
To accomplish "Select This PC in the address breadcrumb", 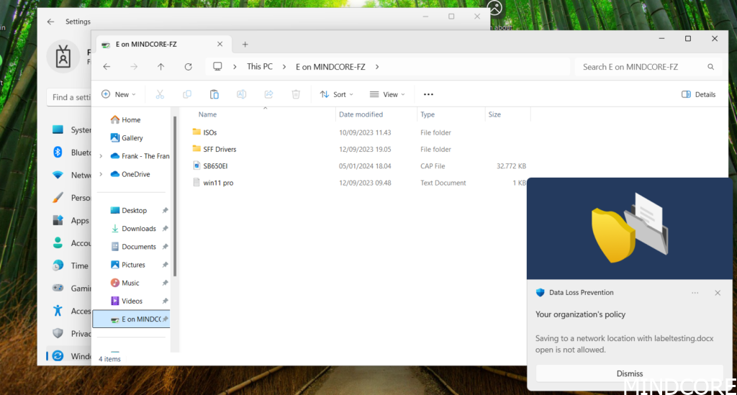I will [259, 67].
